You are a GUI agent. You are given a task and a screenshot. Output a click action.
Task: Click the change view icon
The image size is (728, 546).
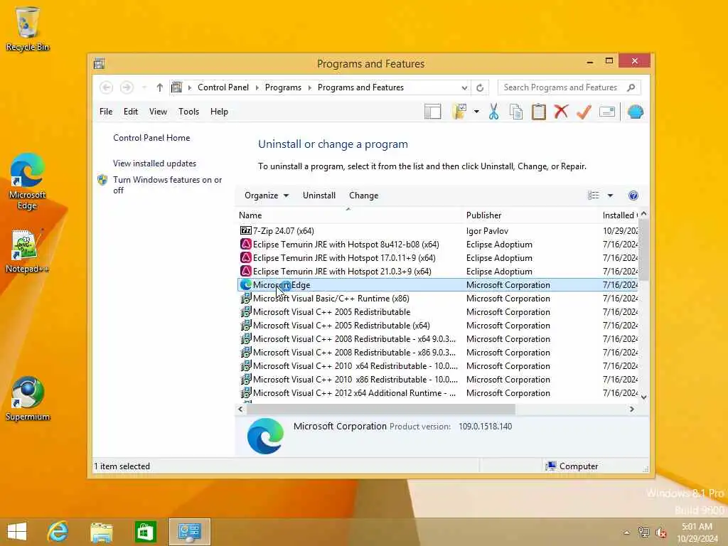coord(594,196)
